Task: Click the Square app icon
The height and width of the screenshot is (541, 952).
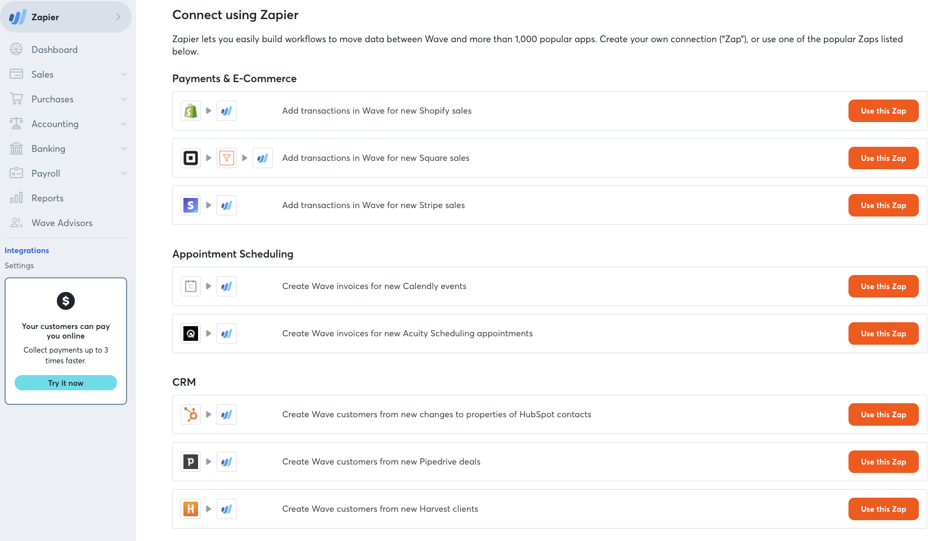Action: [191, 158]
